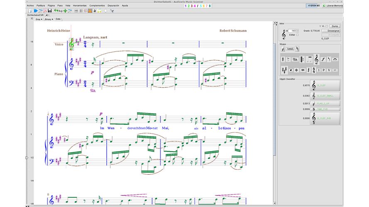
Task: Choose the TIME_FIVE classifier result button
Action: [x=325, y=109]
